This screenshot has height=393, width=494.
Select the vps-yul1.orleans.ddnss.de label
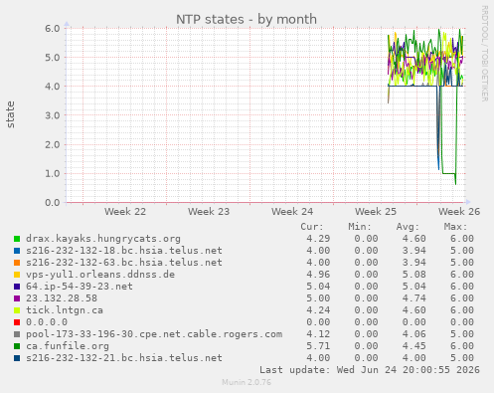click(100, 275)
